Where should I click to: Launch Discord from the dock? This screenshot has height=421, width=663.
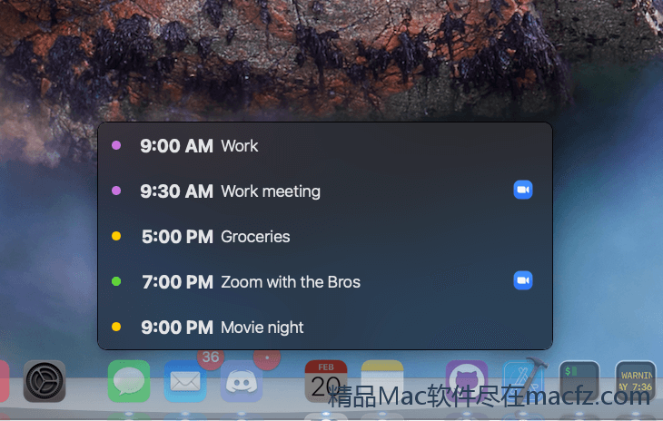[x=242, y=381]
